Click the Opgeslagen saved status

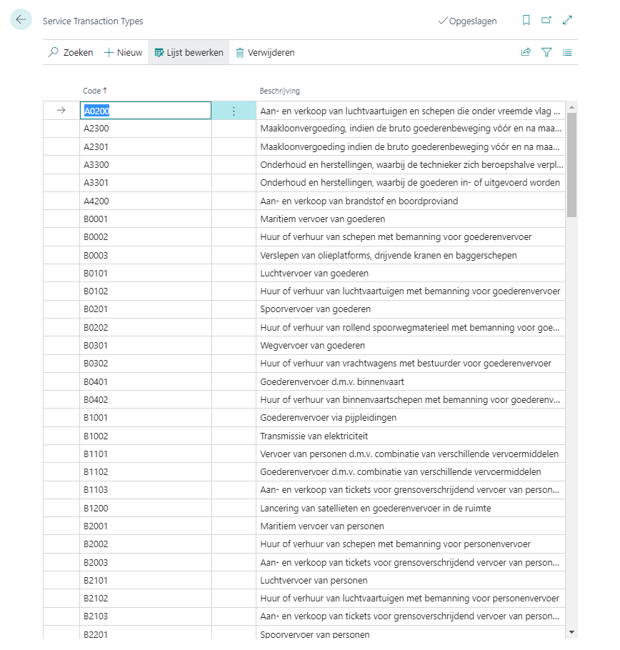coord(467,21)
